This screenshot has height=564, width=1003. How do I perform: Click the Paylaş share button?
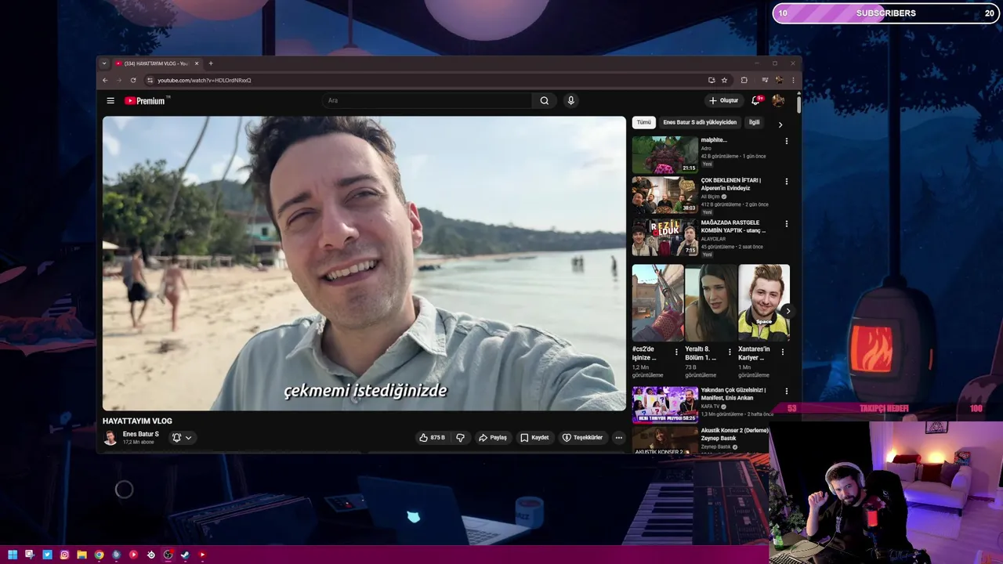point(493,437)
